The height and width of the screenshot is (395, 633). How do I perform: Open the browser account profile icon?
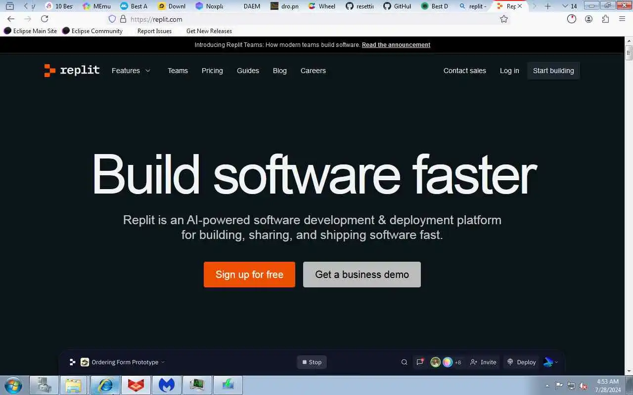click(588, 19)
